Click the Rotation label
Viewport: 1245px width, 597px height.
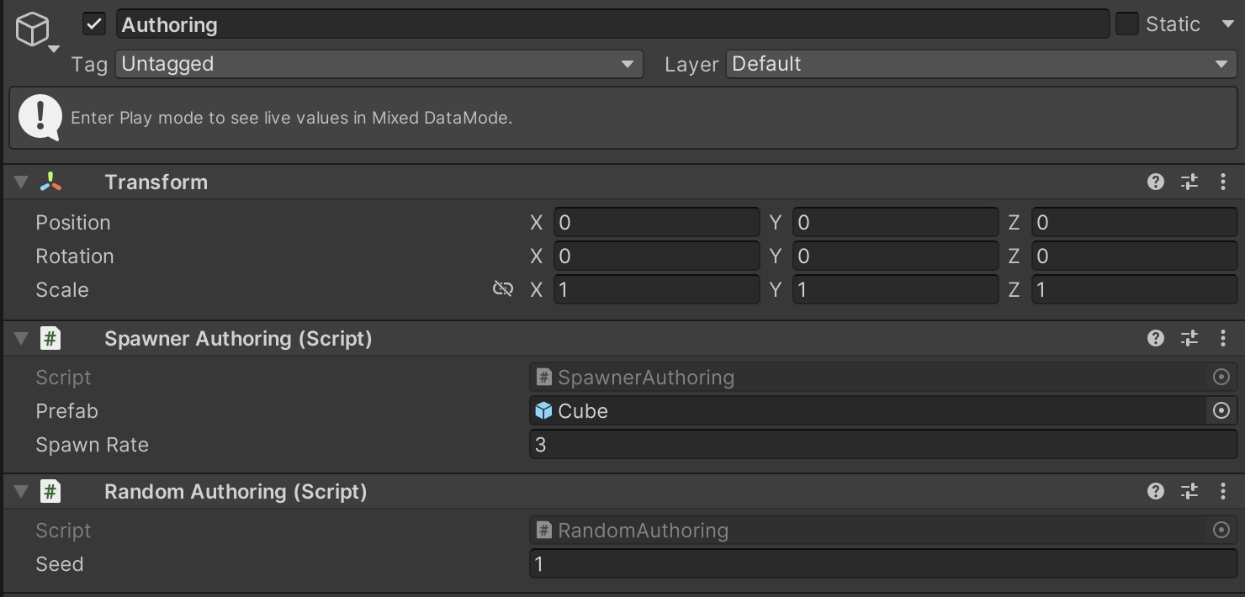point(75,256)
